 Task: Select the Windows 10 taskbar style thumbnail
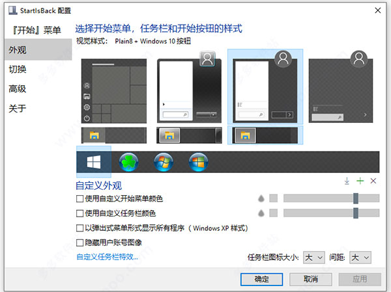click(114, 135)
